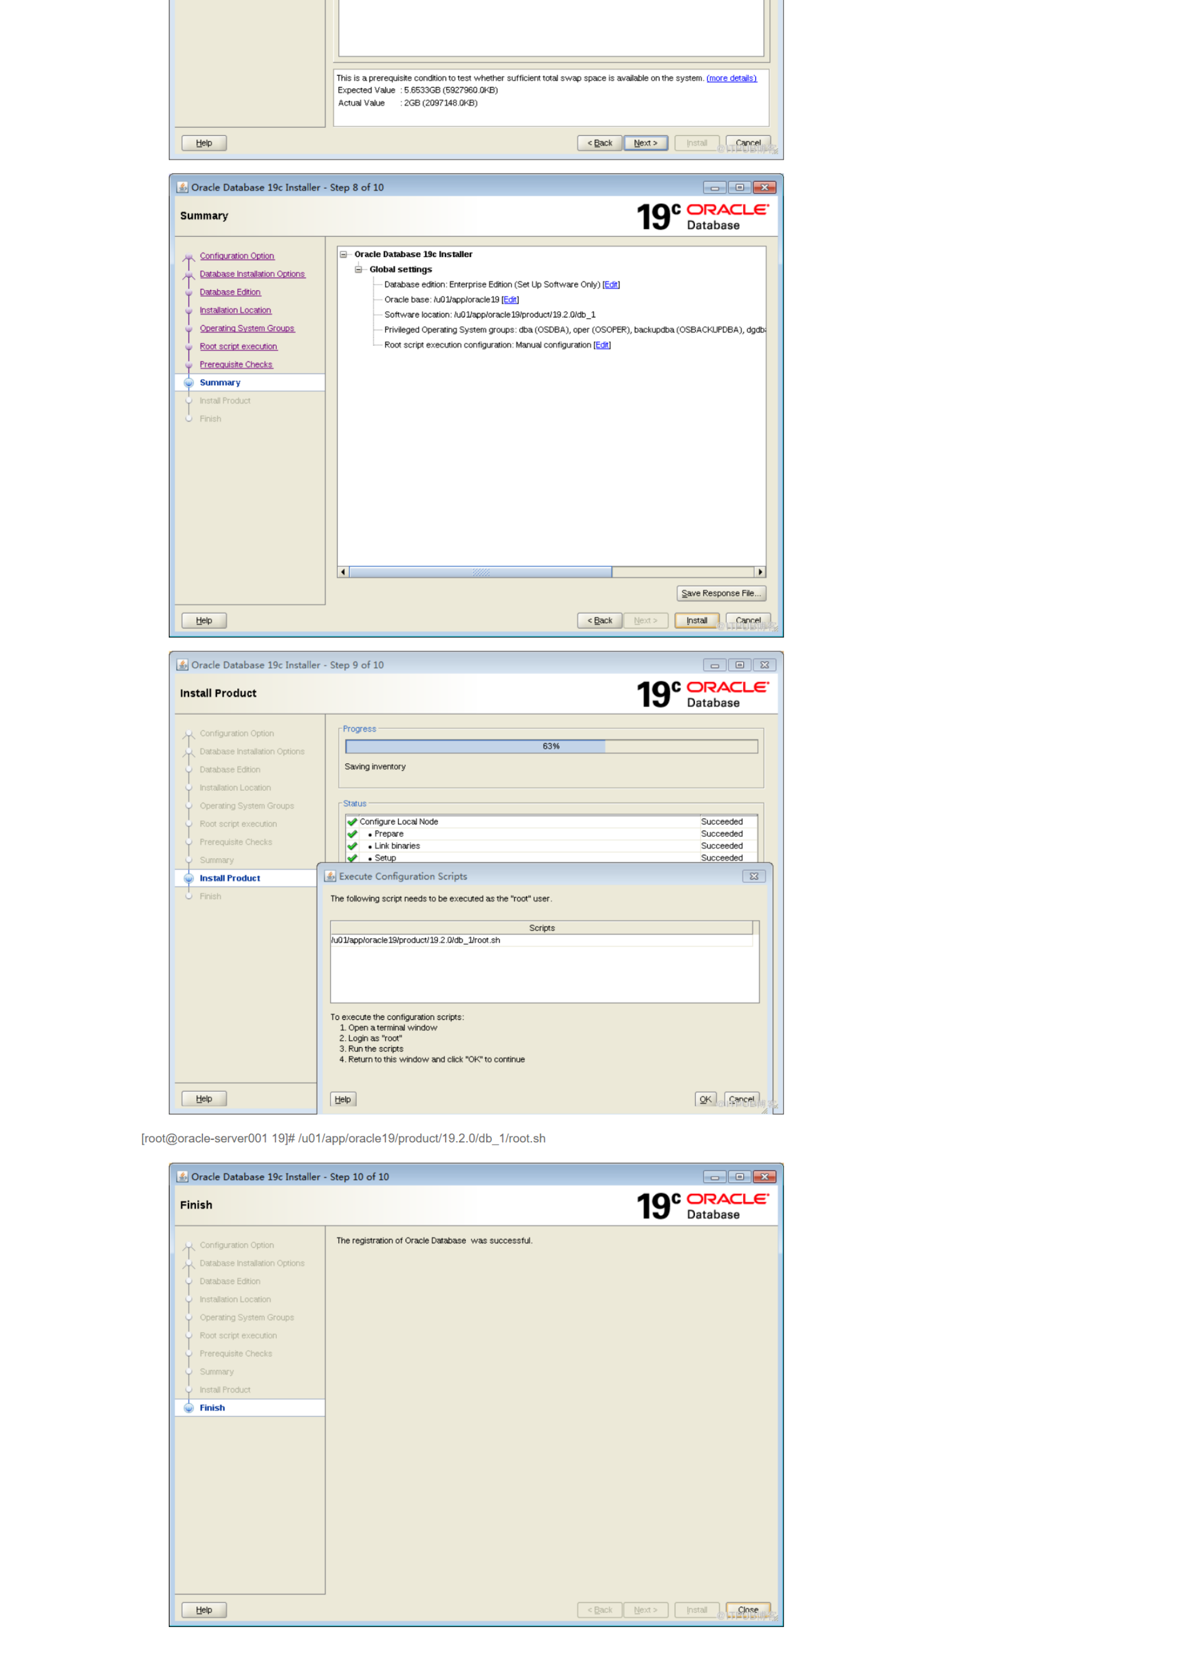Click the Java icon in Step 10 title bar
Screen dimensions: 1187x1674
183,1177
